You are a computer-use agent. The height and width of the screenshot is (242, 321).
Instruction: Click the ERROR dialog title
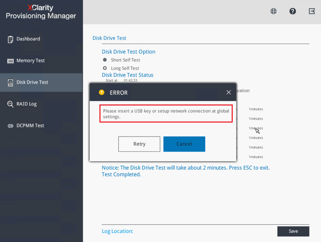[119, 93]
